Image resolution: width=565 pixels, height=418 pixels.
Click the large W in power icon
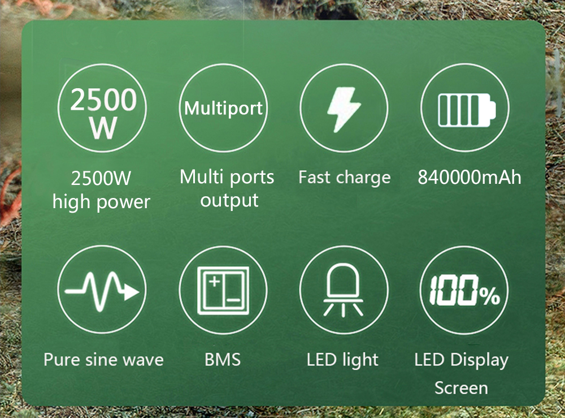[x=103, y=128]
